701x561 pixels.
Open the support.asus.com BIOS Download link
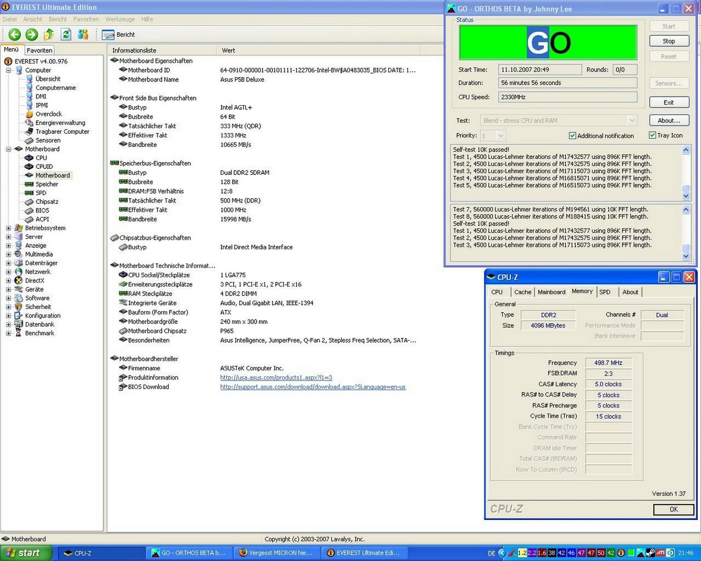point(313,387)
